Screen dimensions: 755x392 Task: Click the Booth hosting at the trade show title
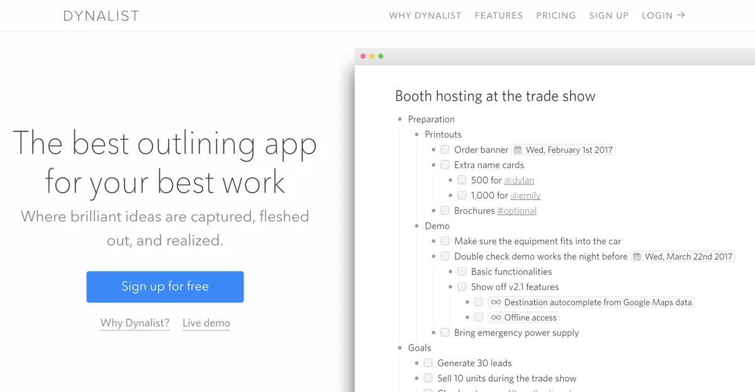coord(495,96)
